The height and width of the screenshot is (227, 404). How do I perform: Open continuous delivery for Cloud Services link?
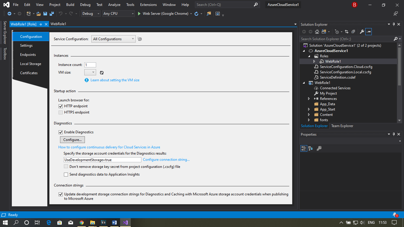pyautogui.click(x=109, y=147)
